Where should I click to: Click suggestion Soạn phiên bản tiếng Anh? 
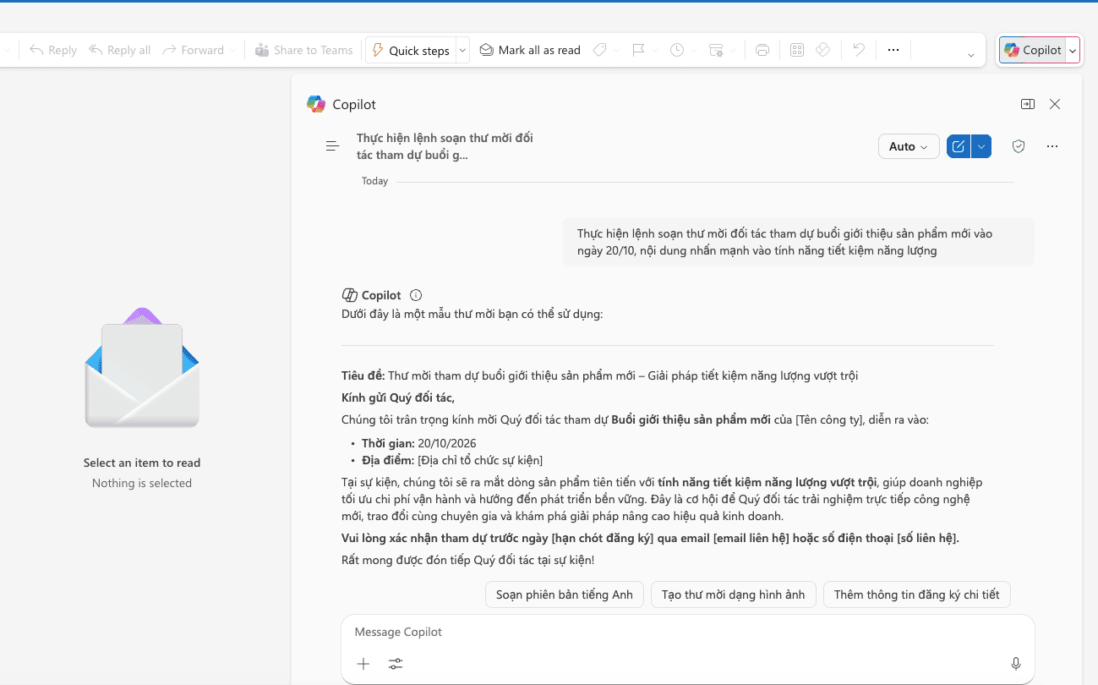(565, 595)
